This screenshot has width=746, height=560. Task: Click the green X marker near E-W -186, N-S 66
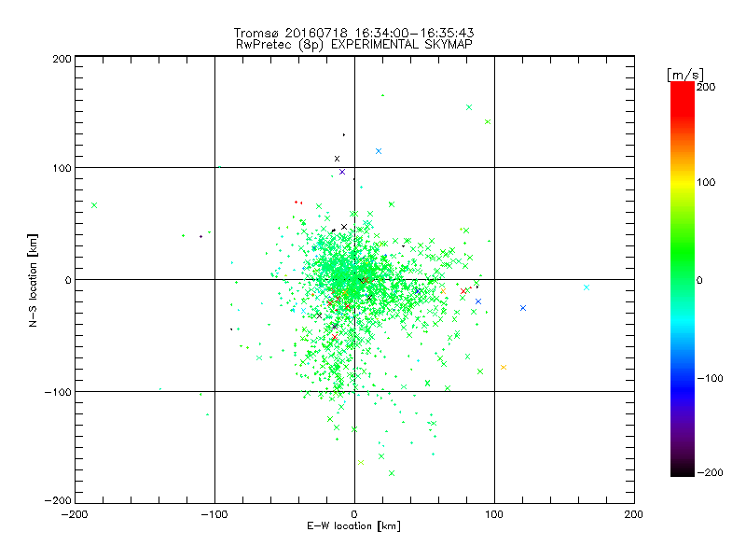(94, 205)
